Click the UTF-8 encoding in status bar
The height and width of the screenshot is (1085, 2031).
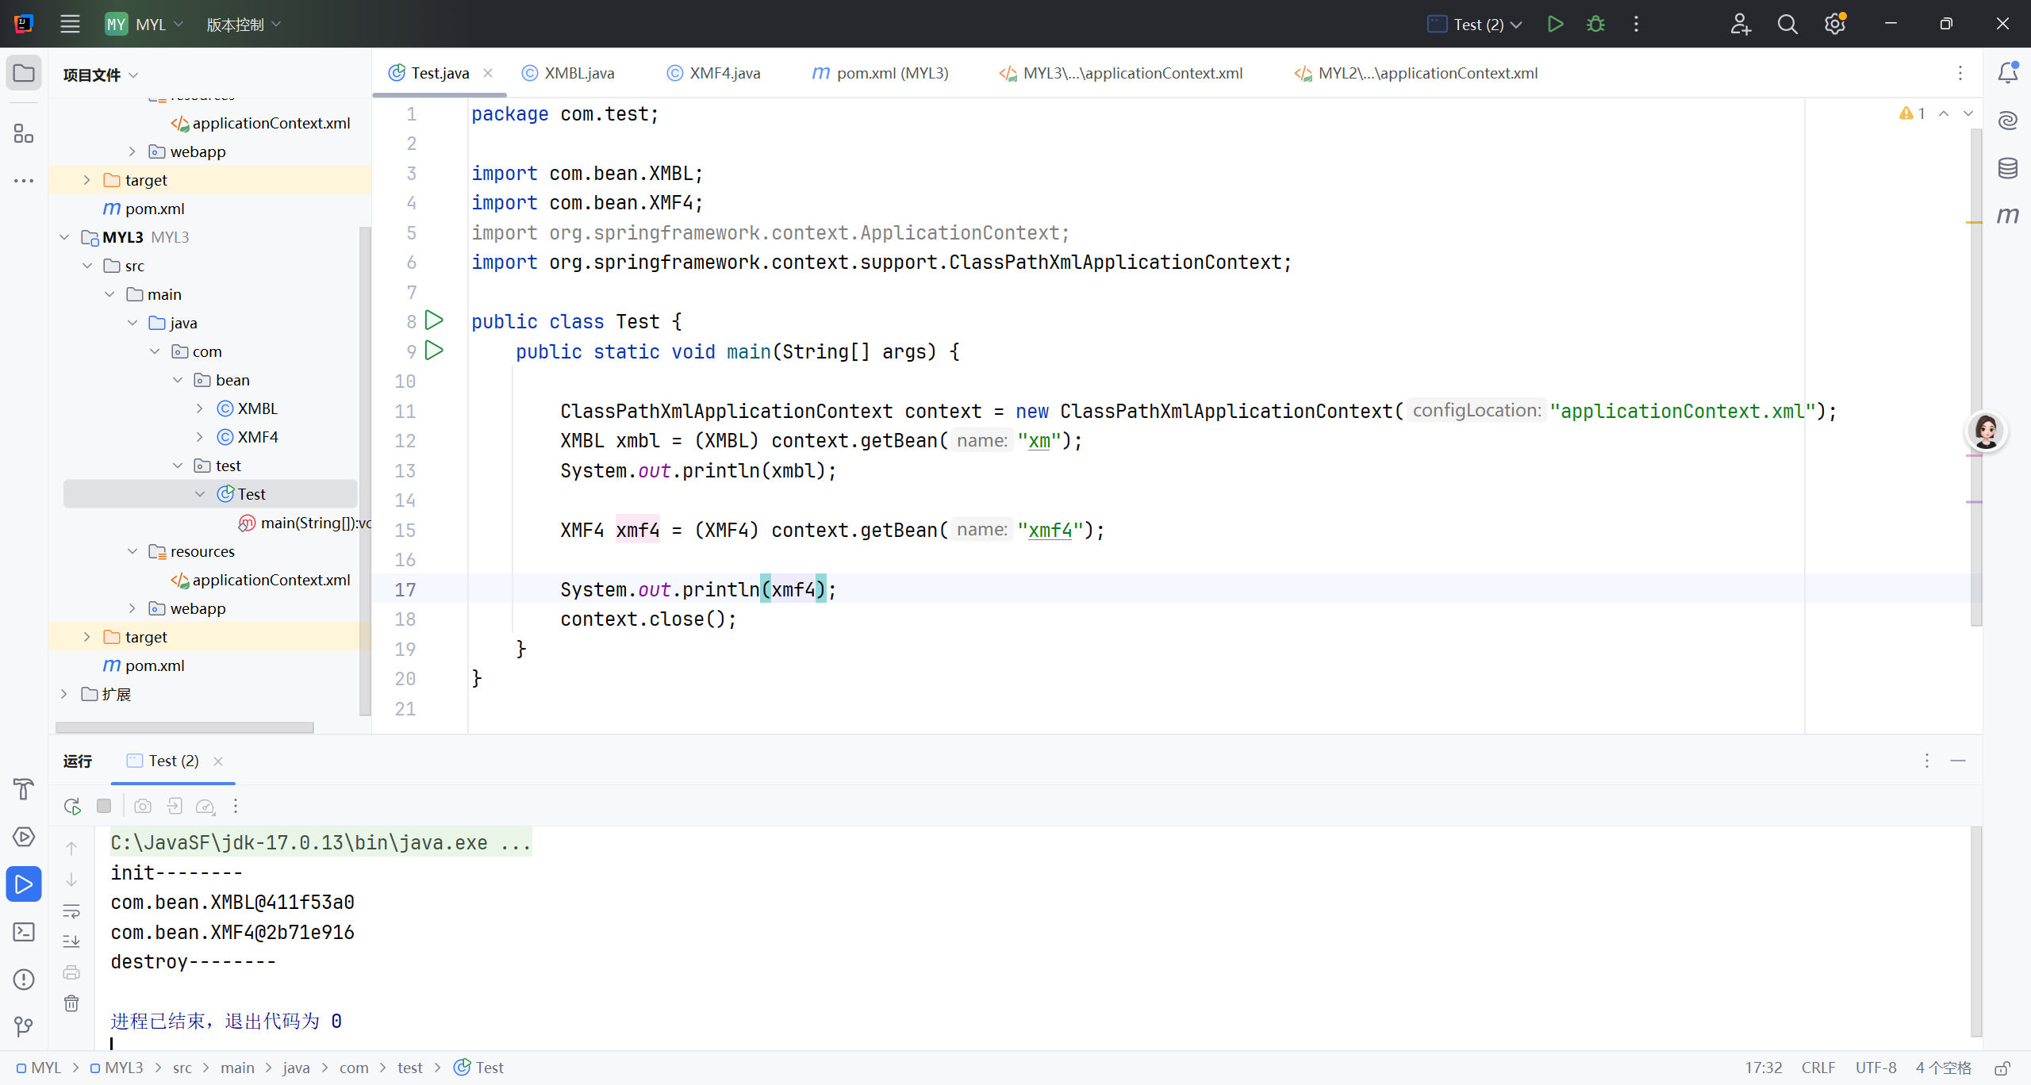[x=1876, y=1068]
